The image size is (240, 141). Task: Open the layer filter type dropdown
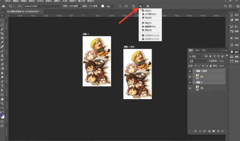click(x=196, y=56)
